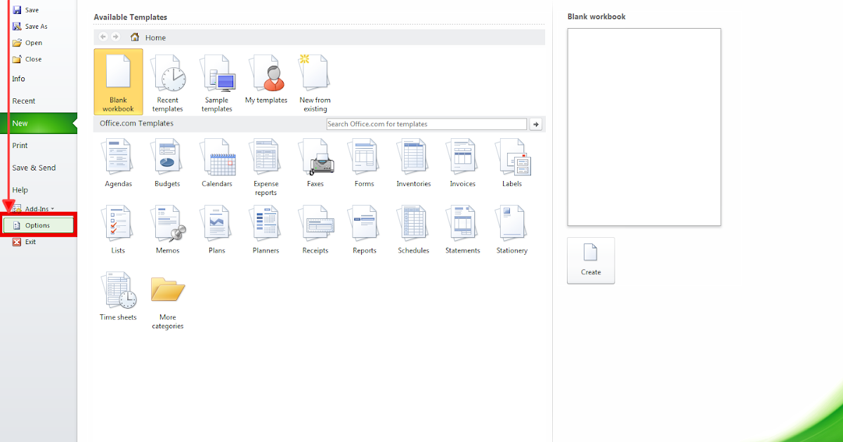Select New from existing workbook
The width and height of the screenshot is (843, 442).
point(315,81)
